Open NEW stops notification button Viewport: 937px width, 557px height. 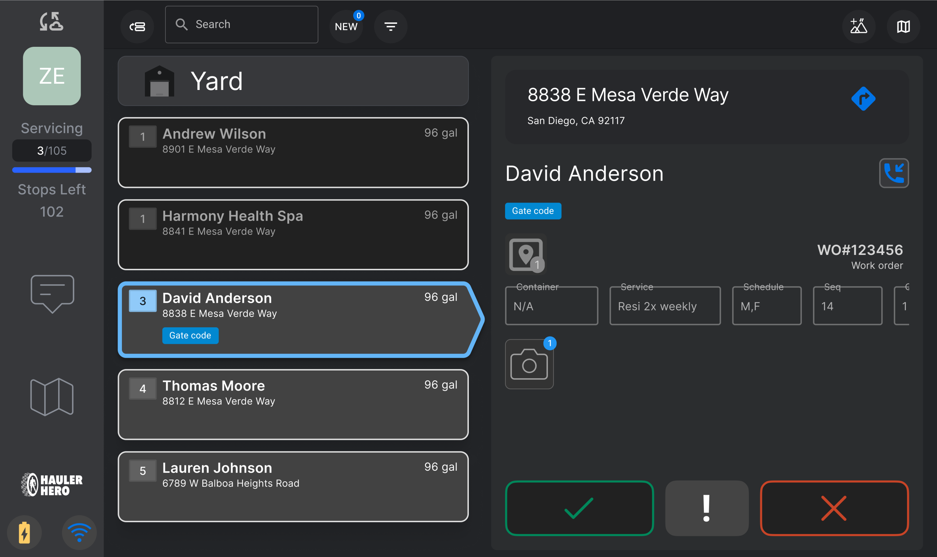pos(346,26)
